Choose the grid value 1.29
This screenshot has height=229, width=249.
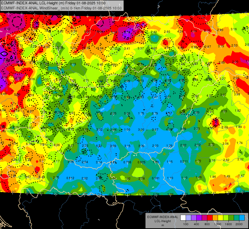169,146
